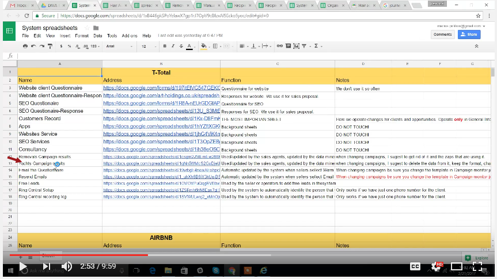Screen dimensions: 497x279
Task: Click the print icon in Sheets toolbar
Action: pyautogui.click(x=26, y=46)
